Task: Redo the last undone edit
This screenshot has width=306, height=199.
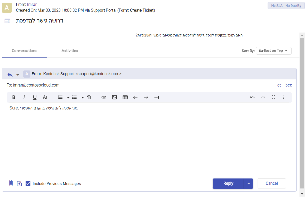Action: [263, 97]
